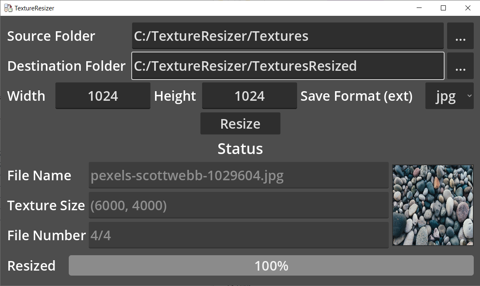Click the Texture Size status field
480x286 pixels.
[238, 205]
